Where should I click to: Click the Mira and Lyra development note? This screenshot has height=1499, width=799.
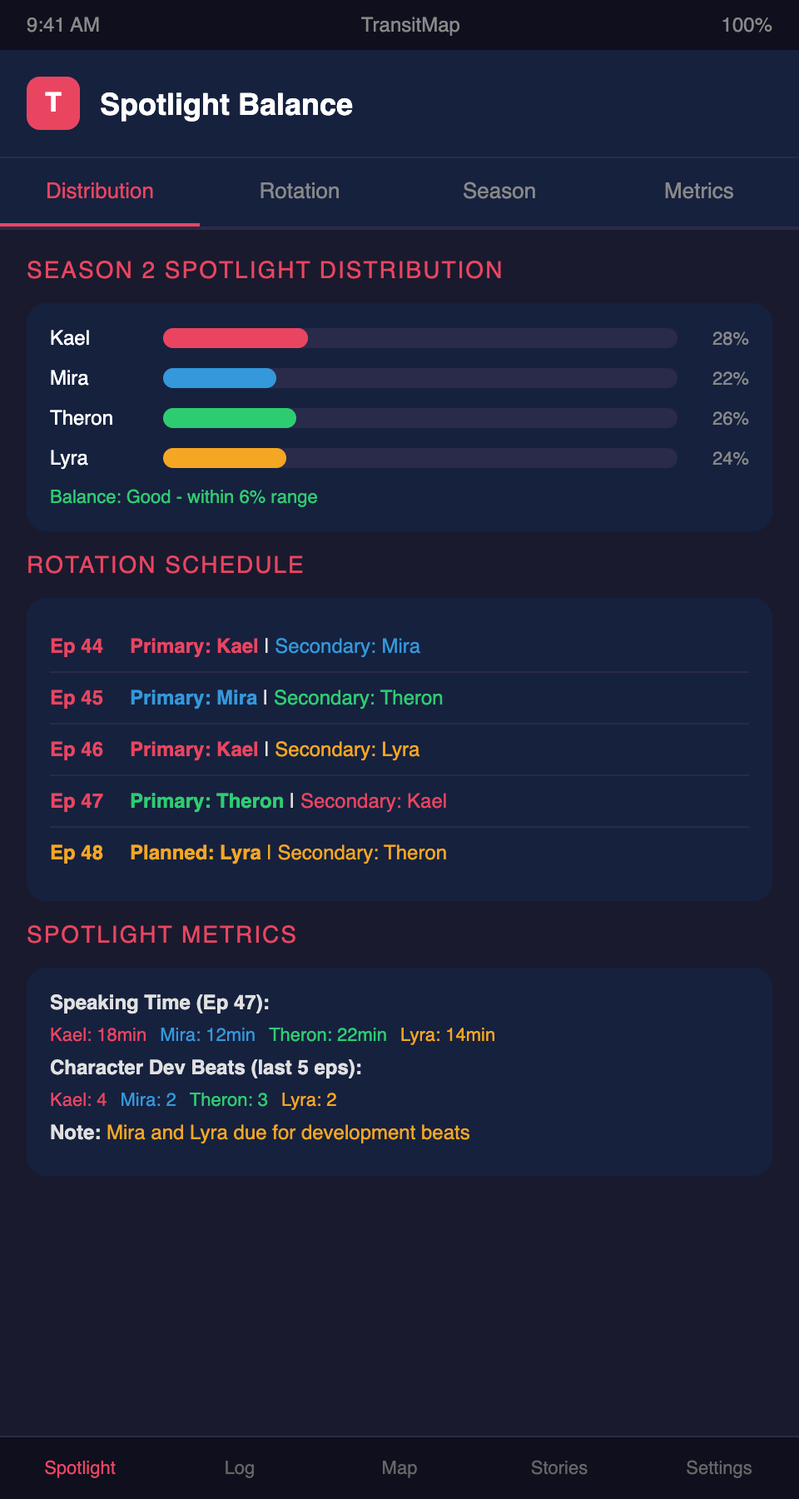pyautogui.click(x=288, y=1133)
